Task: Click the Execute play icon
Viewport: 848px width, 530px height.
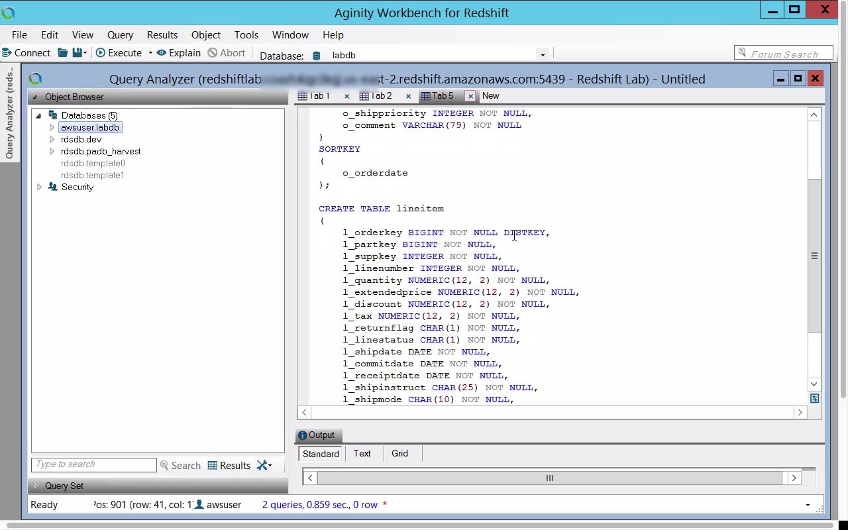Action: point(101,53)
